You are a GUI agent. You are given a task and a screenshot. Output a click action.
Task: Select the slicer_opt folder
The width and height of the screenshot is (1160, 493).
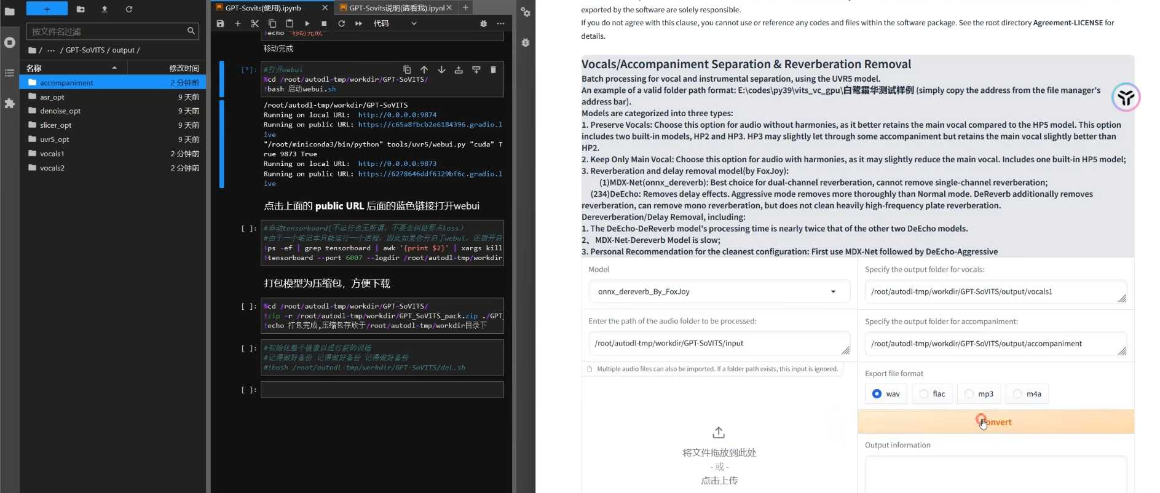click(x=112, y=125)
